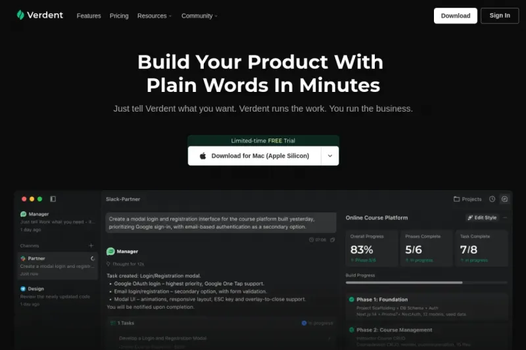Image resolution: width=526 pixels, height=350 pixels.
Task: Click the Sign In button
Action: (500, 15)
